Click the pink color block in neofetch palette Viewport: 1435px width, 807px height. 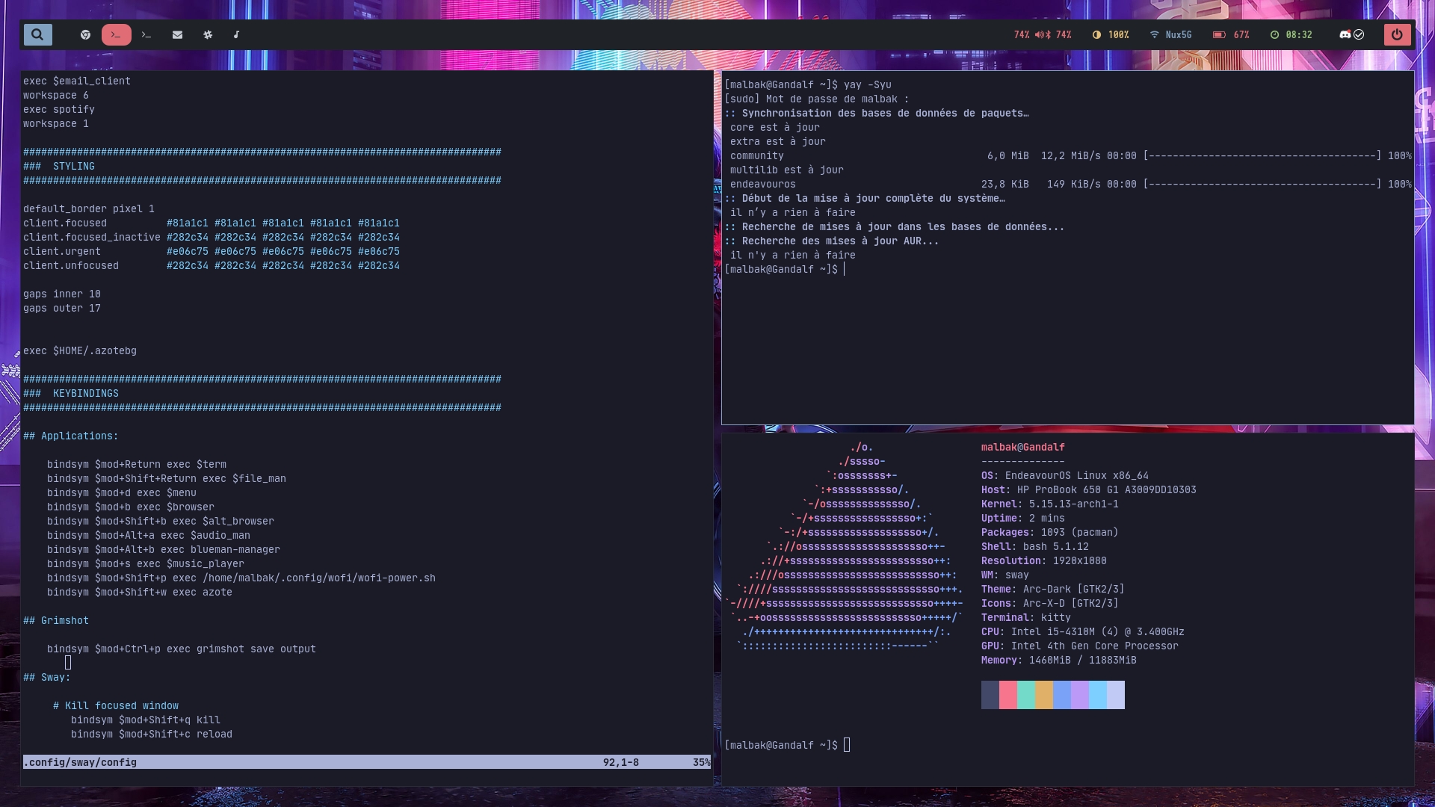point(1007,695)
